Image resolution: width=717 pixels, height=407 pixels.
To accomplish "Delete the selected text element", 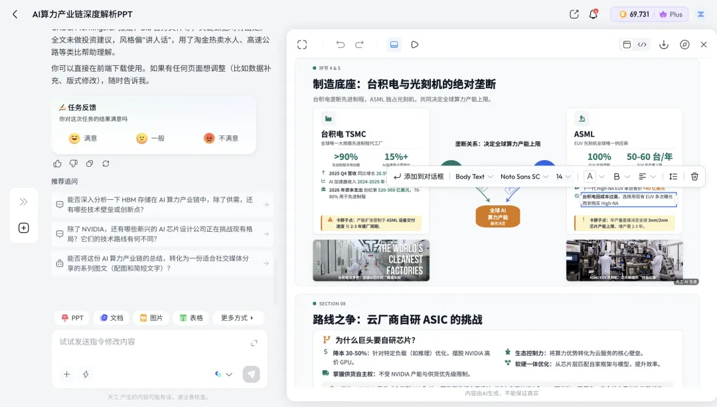I will (x=694, y=177).
